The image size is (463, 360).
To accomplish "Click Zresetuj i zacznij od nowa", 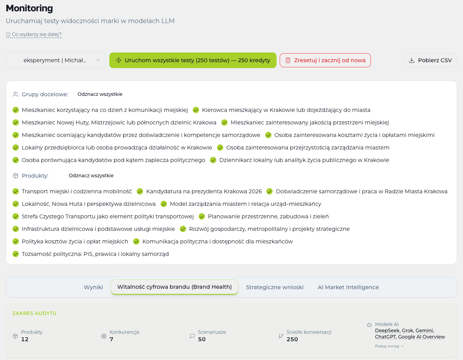I will click(325, 60).
